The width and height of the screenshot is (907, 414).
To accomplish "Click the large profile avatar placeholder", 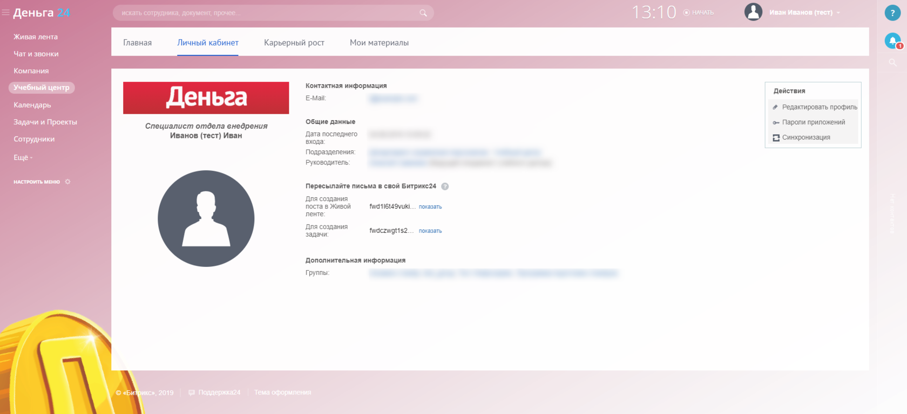I will click(x=206, y=218).
